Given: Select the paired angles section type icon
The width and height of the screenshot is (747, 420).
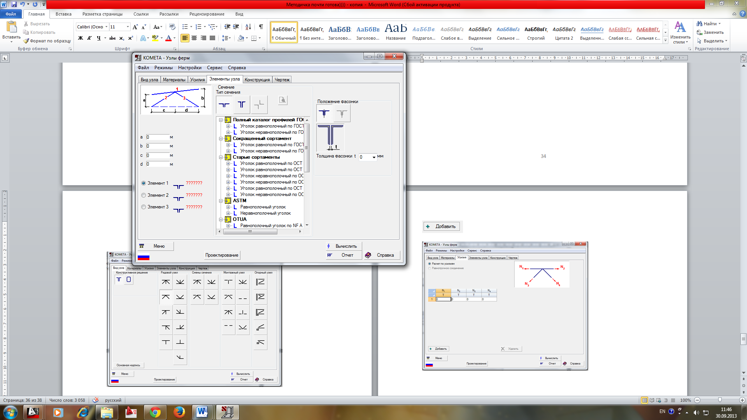Looking at the screenshot, I should [x=224, y=105].
